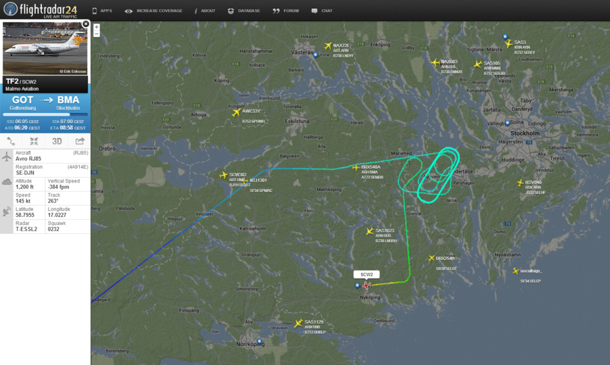610x365 pixels.
Task: Select the AWC33Y aircraft near Kungsör
Action: [236, 113]
